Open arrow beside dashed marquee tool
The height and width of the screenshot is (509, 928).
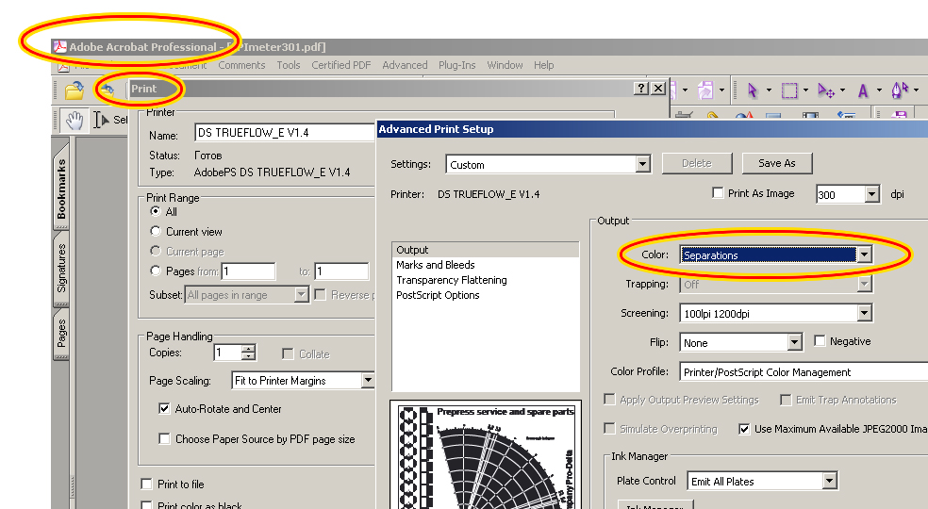click(805, 90)
